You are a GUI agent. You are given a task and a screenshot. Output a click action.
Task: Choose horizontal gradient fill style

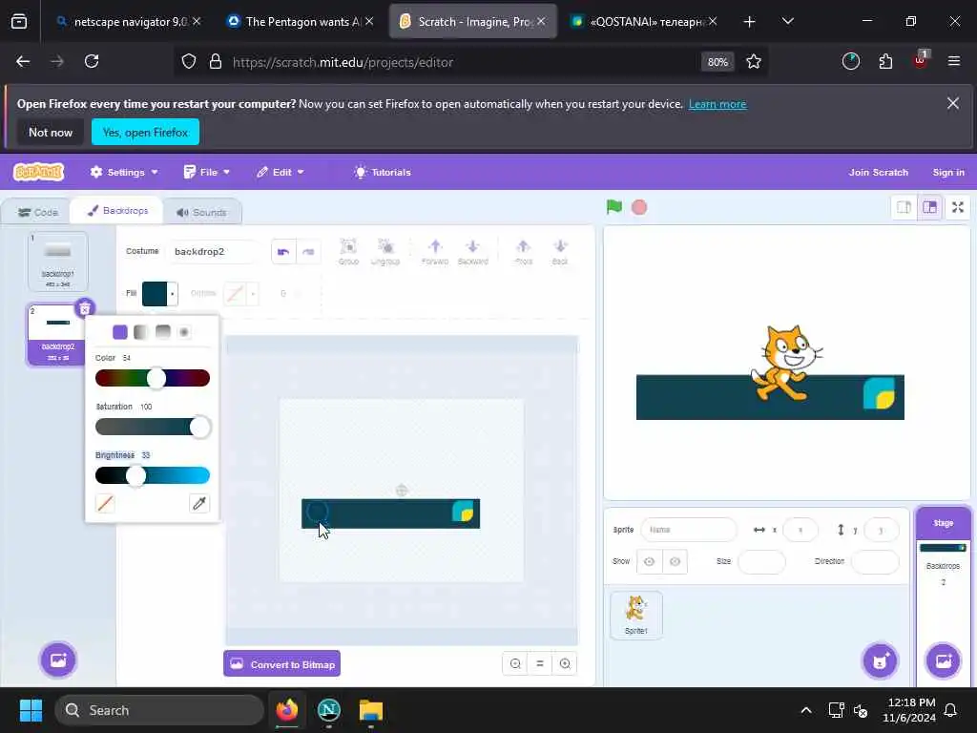pyautogui.click(x=141, y=331)
